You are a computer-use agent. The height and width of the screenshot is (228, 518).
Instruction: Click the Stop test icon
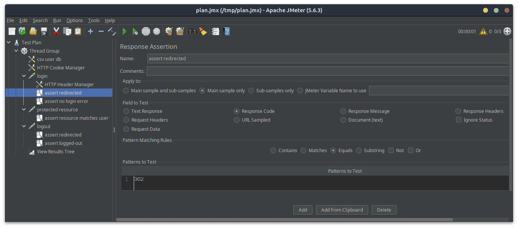(146, 31)
